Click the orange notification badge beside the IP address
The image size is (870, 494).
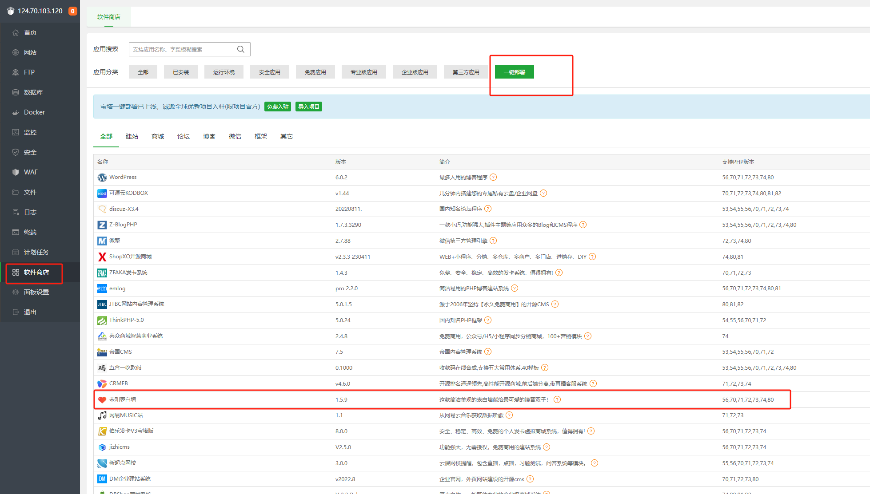(x=72, y=11)
